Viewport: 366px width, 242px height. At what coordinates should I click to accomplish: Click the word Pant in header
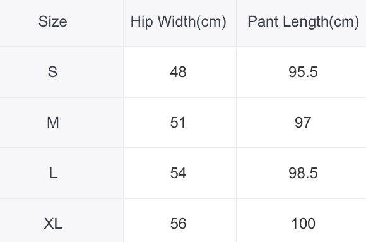263,21
